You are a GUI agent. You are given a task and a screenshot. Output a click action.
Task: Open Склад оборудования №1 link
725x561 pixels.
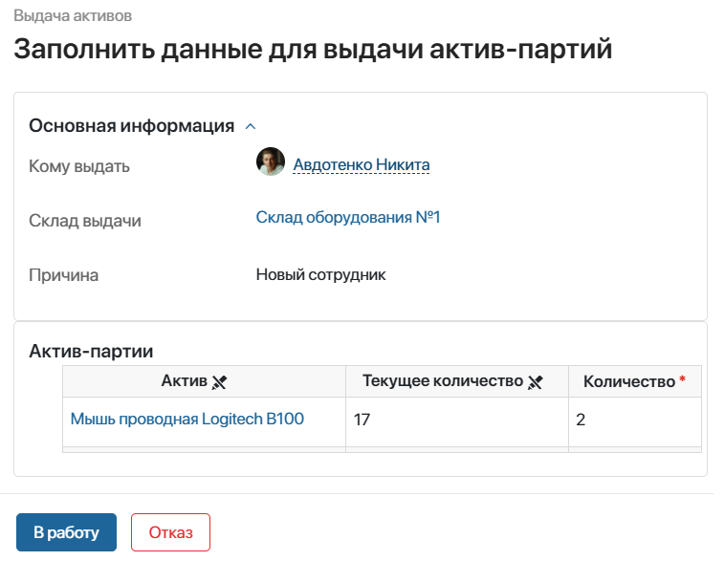tap(348, 217)
